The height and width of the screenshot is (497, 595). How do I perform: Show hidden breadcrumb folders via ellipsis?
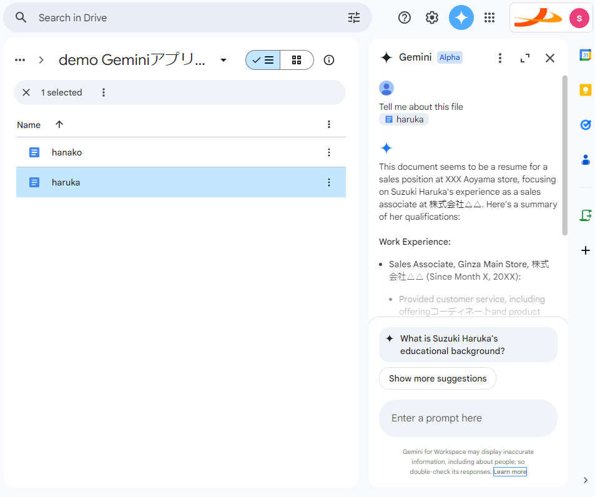tap(20, 60)
